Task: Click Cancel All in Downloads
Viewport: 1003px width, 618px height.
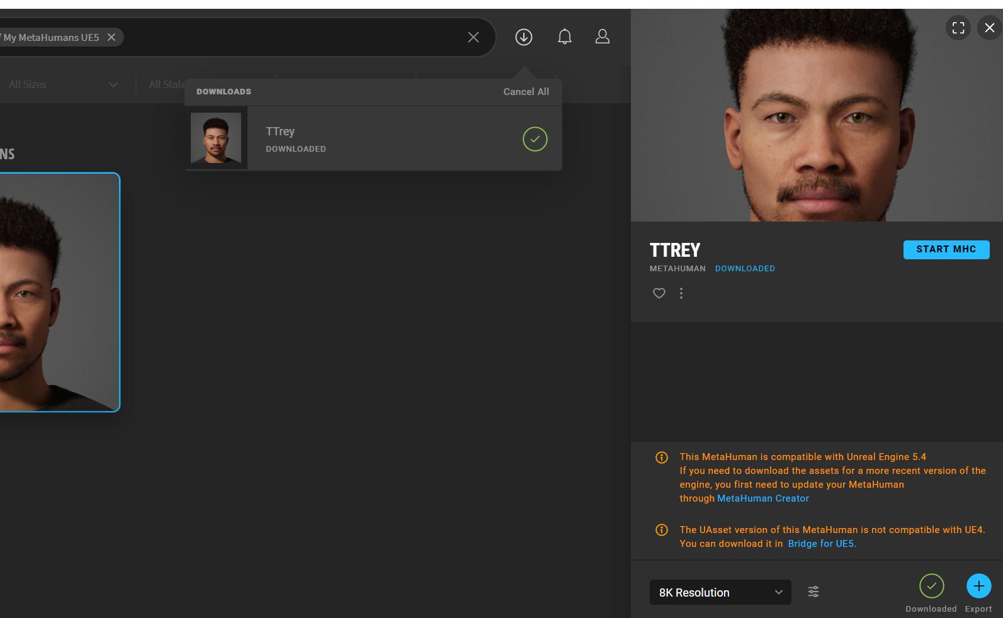Action: click(x=526, y=92)
